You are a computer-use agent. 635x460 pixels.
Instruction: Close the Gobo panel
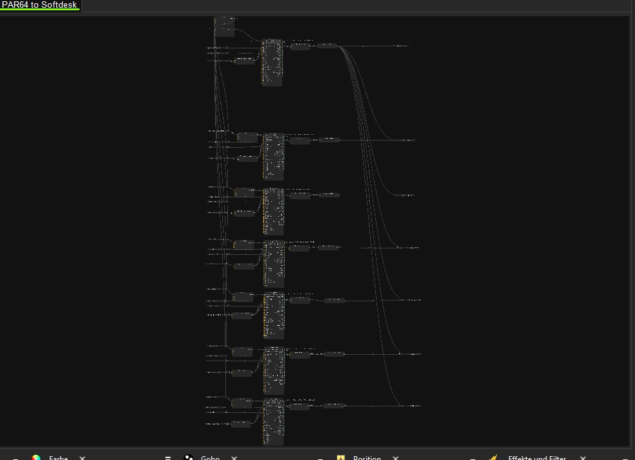tap(234, 457)
